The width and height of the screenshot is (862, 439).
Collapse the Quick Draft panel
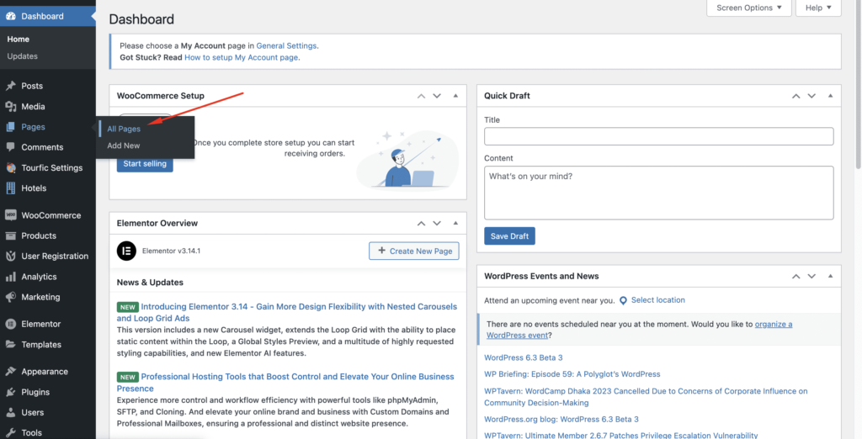830,96
